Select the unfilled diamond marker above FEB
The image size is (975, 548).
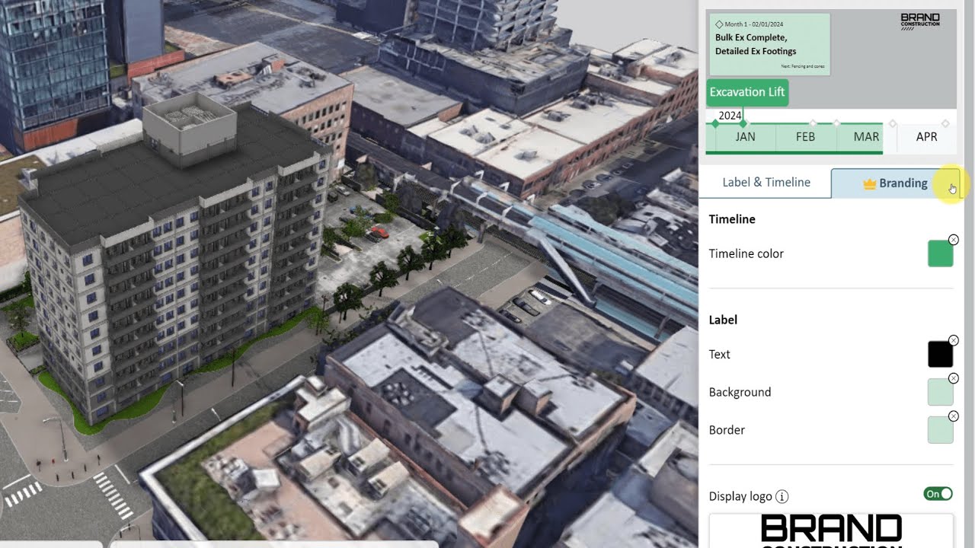click(x=813, y=123)
